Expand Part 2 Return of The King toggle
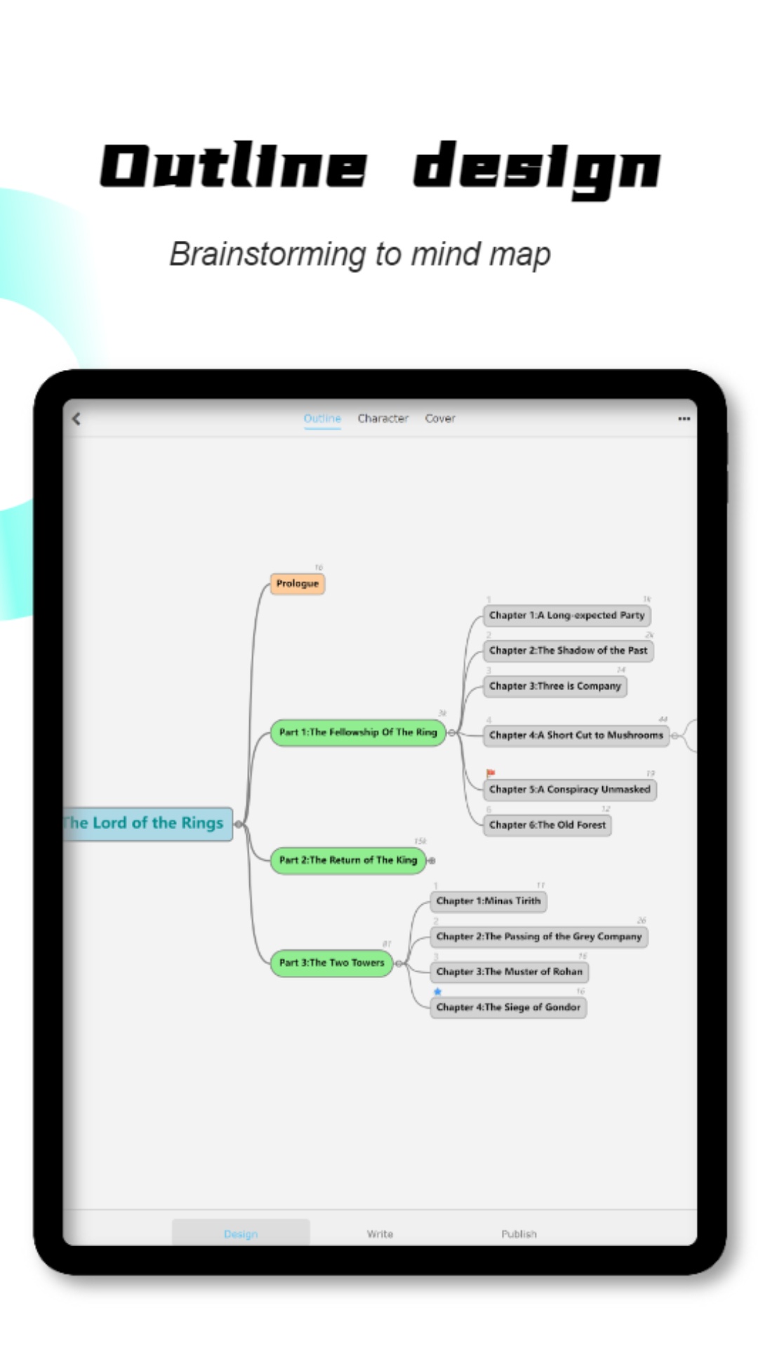 pyautogui.click(x=432, y=860)
